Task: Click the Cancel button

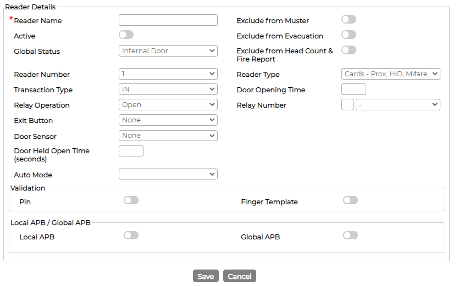Action: click(239, 276)
